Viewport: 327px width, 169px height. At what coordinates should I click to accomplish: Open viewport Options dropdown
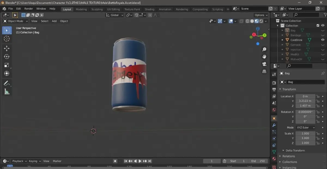point(261,15)
